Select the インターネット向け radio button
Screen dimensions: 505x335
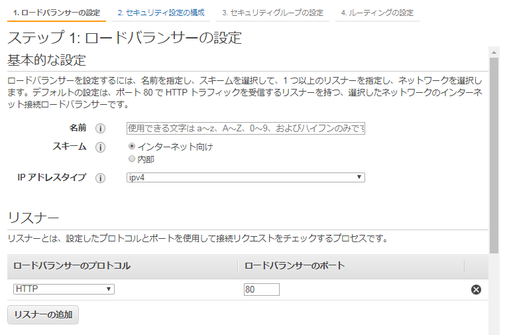(132, 147)
